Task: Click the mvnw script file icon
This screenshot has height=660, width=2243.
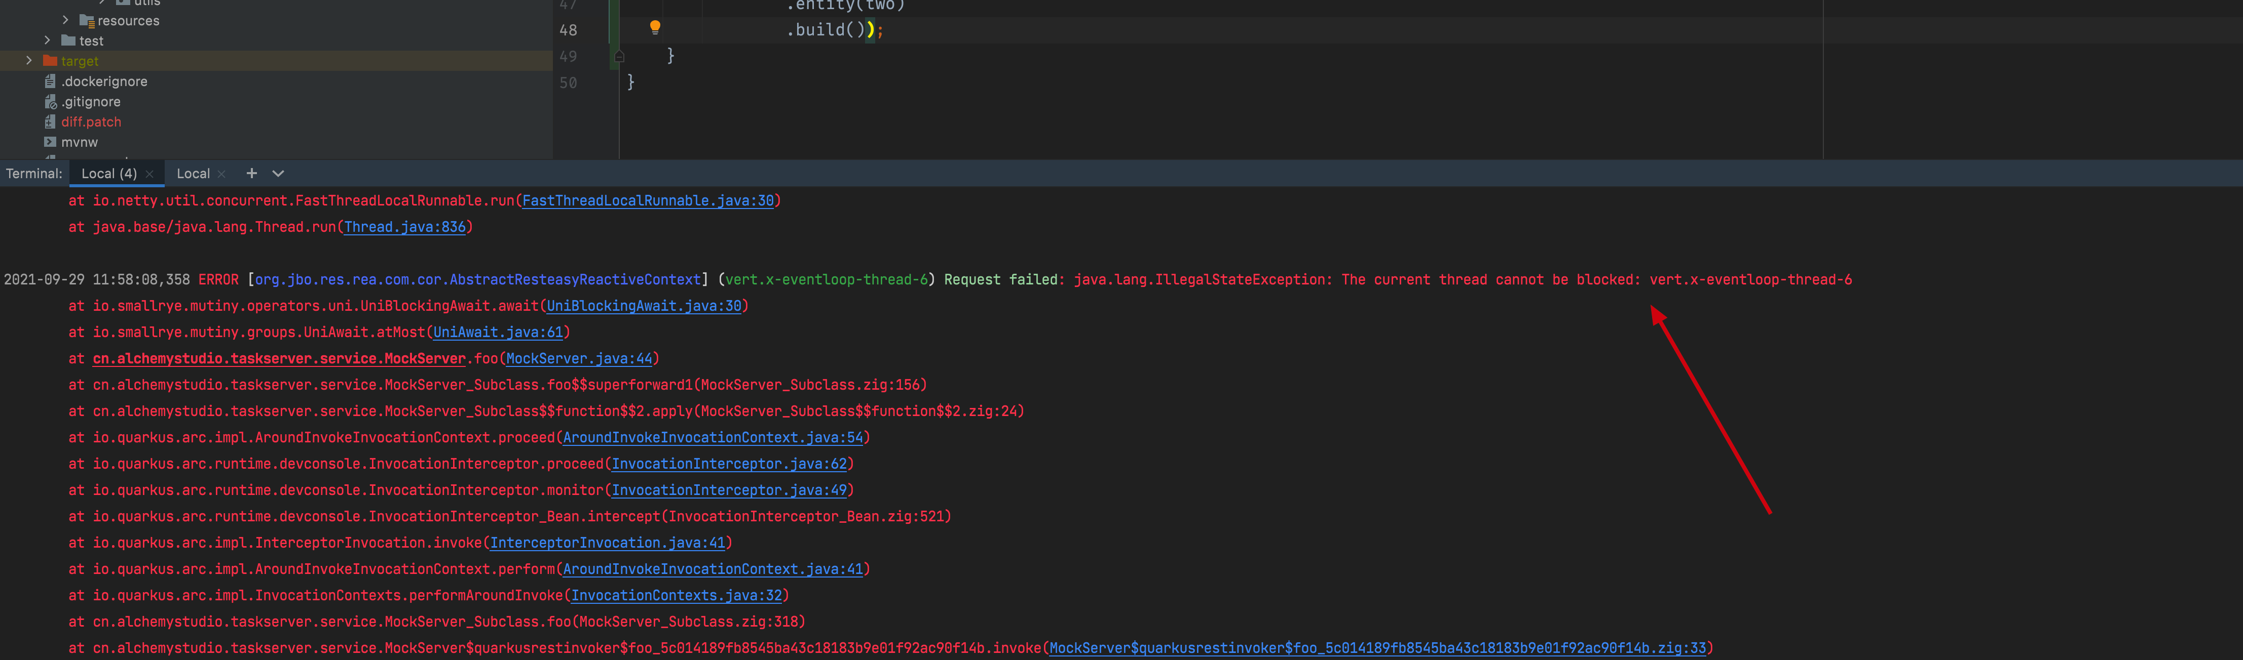Action: coord(51,142)
